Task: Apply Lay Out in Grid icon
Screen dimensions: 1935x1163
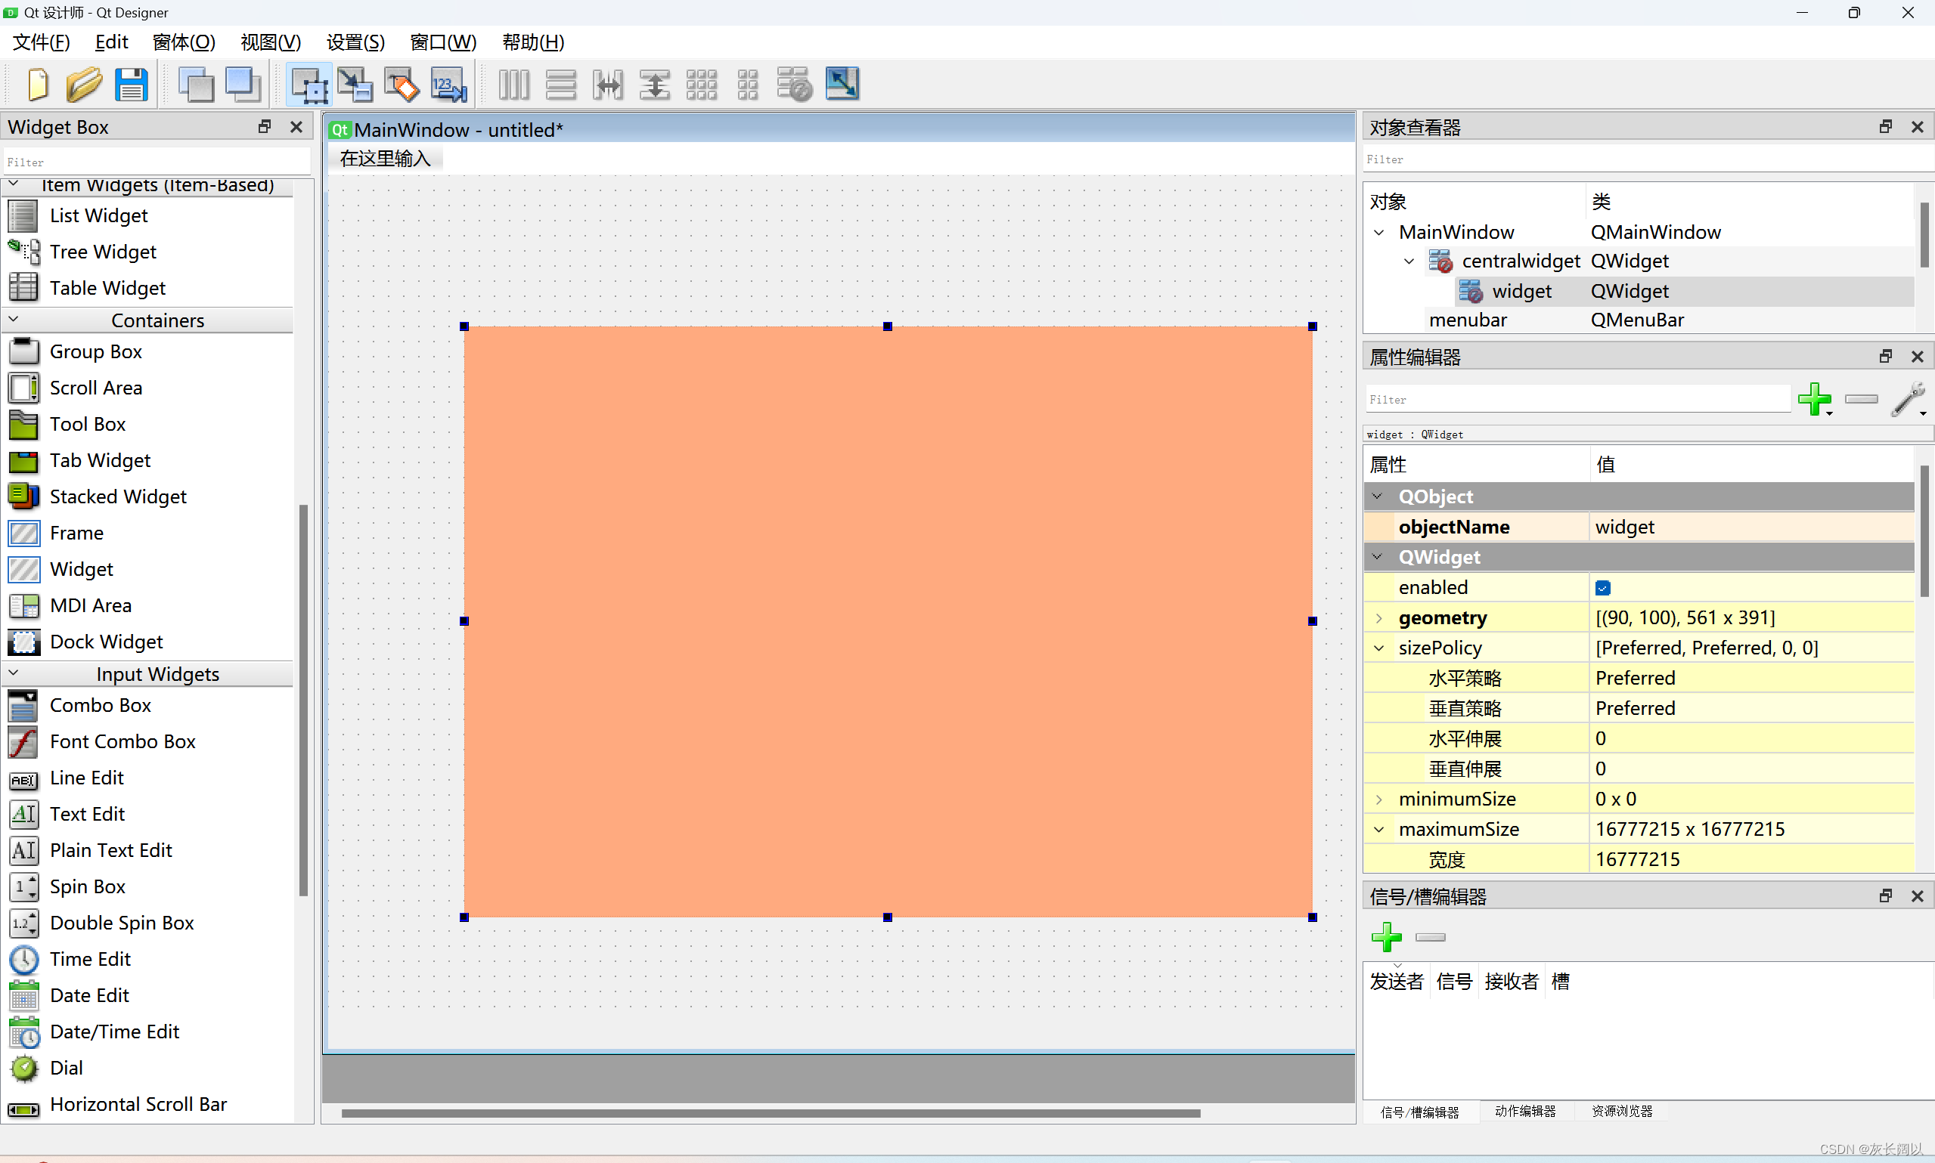Action: click(701, 84)
